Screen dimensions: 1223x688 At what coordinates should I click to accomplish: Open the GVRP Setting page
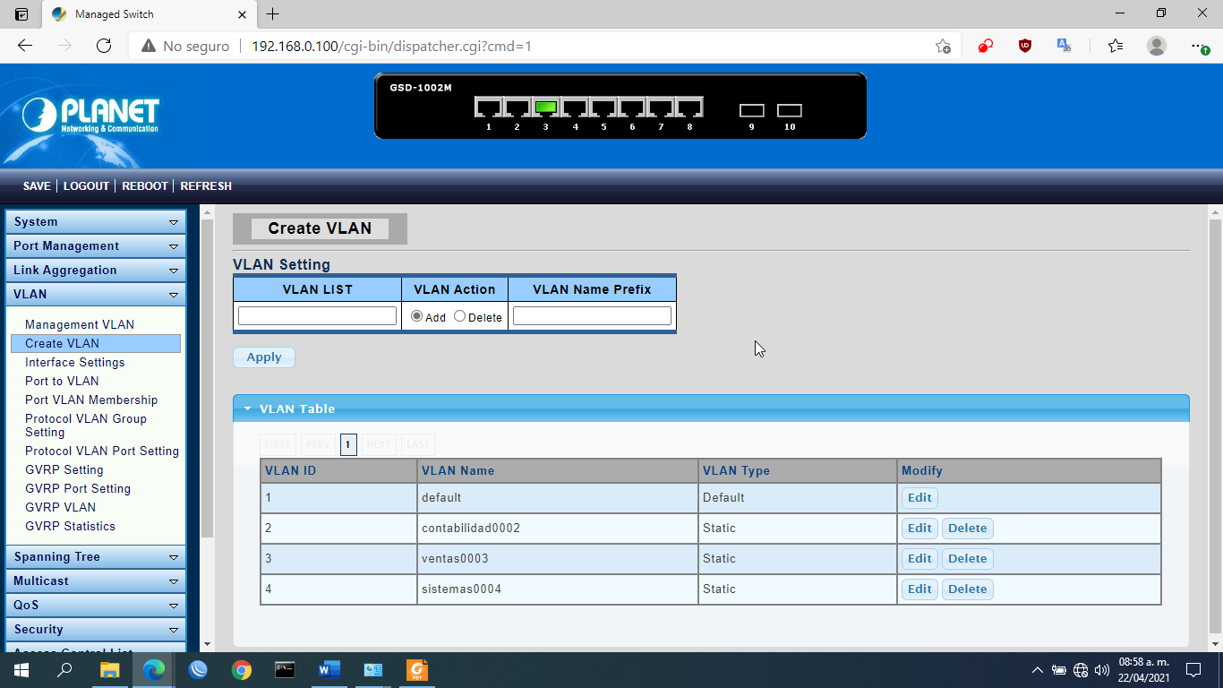64,469
